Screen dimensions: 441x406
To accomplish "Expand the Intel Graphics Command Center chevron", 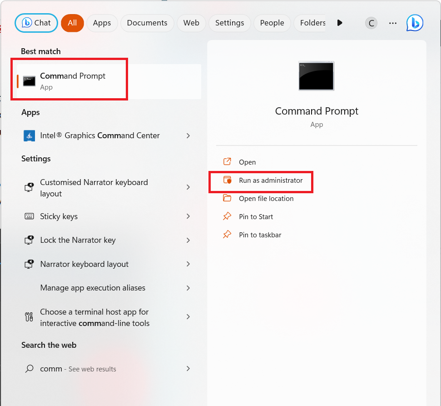I will coord(188,135).
